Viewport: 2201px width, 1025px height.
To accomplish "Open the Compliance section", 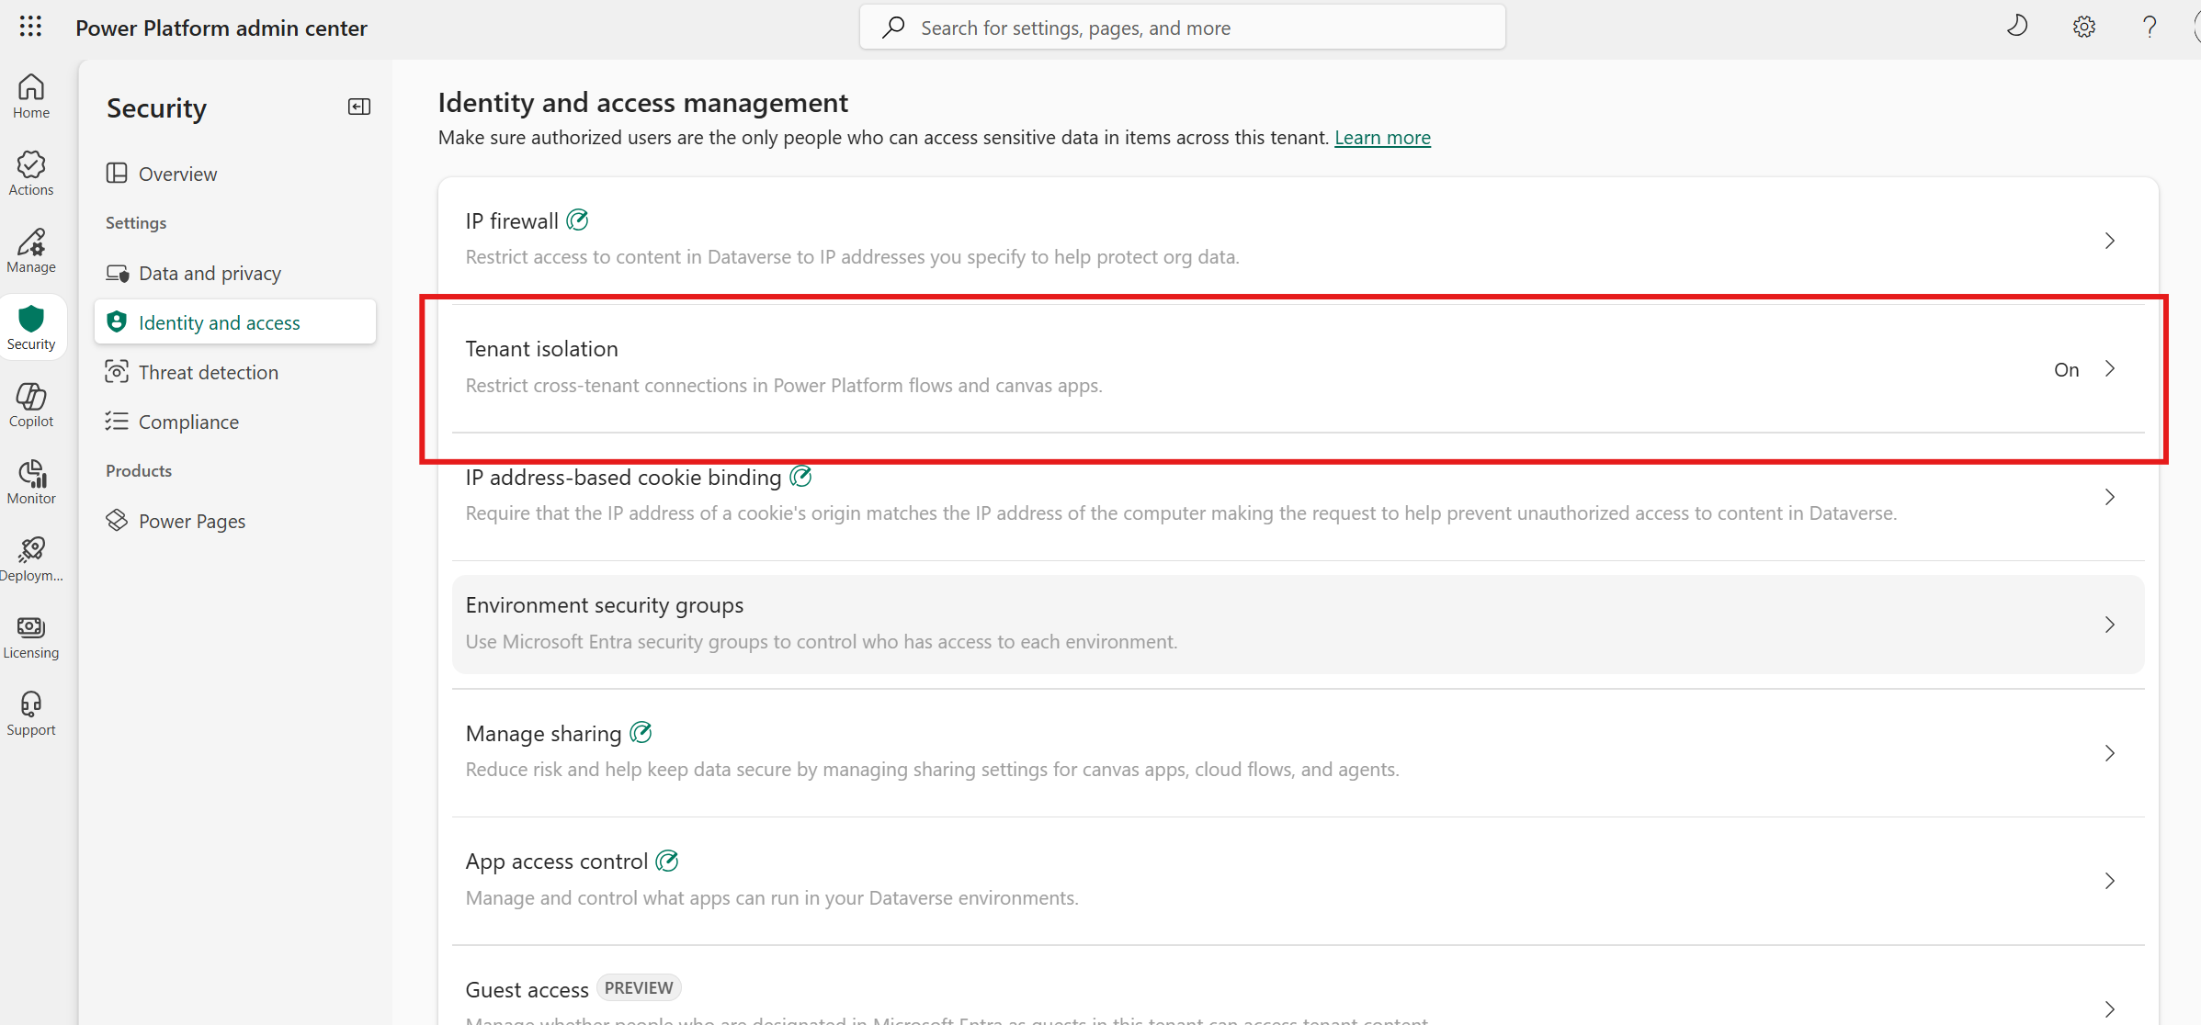I will click(x=188, y=422).
